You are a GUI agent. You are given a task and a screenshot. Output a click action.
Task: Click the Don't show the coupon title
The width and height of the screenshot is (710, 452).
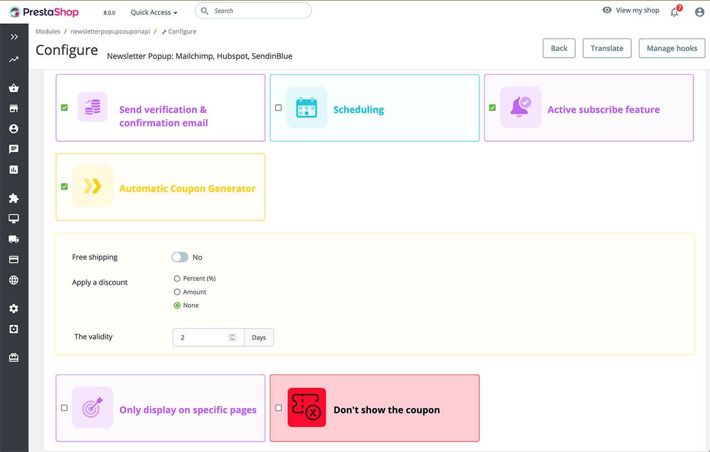pyautogui.click(x=387, y=410)
